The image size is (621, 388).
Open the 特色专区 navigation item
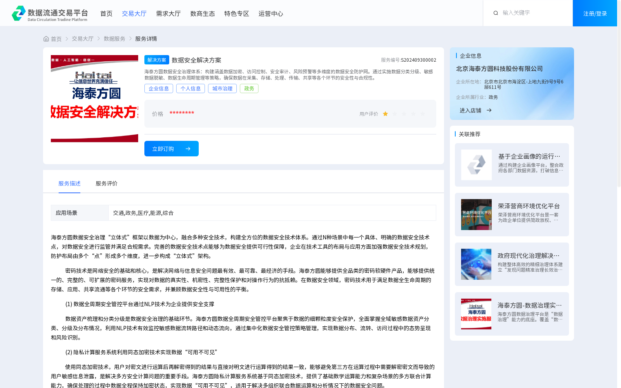click(237, 14)
